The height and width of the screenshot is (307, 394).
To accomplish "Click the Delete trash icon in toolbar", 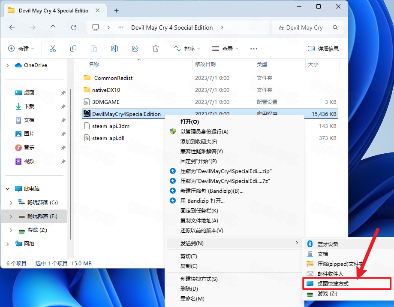I will coord(156,49).
